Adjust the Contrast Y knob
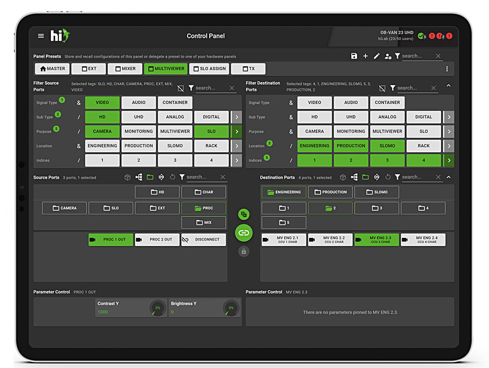 click(158, 308)
